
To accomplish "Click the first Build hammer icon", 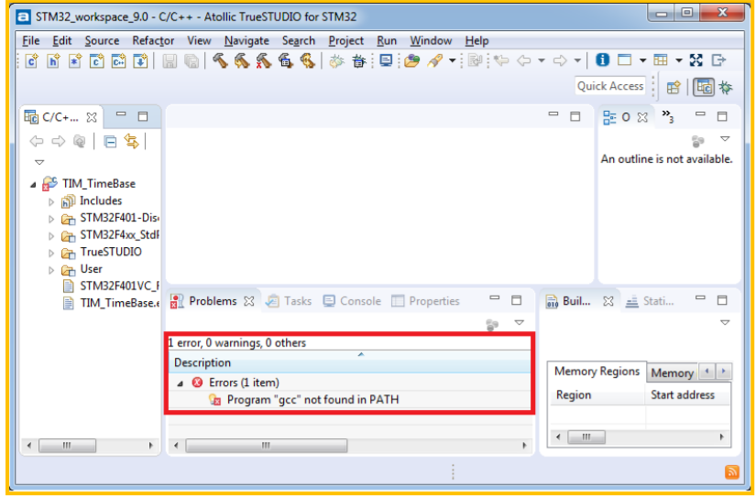I will 220,60.
